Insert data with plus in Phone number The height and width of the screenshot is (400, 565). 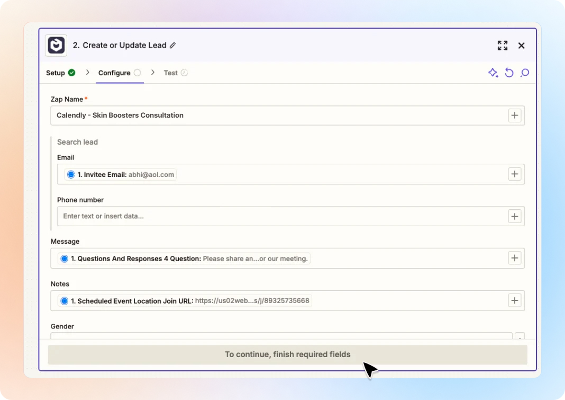point(515,216)
